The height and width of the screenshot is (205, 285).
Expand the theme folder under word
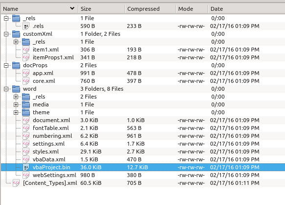coord(16,112)
